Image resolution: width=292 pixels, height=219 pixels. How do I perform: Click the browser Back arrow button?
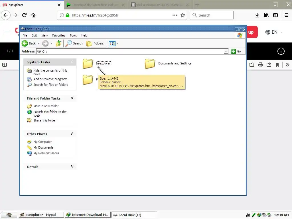[x=6, y=15]
